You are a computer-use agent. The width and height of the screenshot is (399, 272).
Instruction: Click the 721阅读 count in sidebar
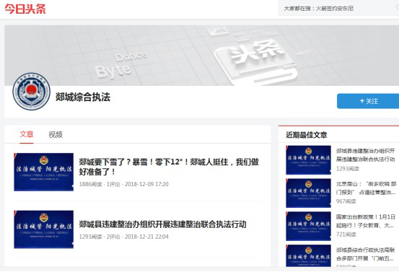point(346,234)
